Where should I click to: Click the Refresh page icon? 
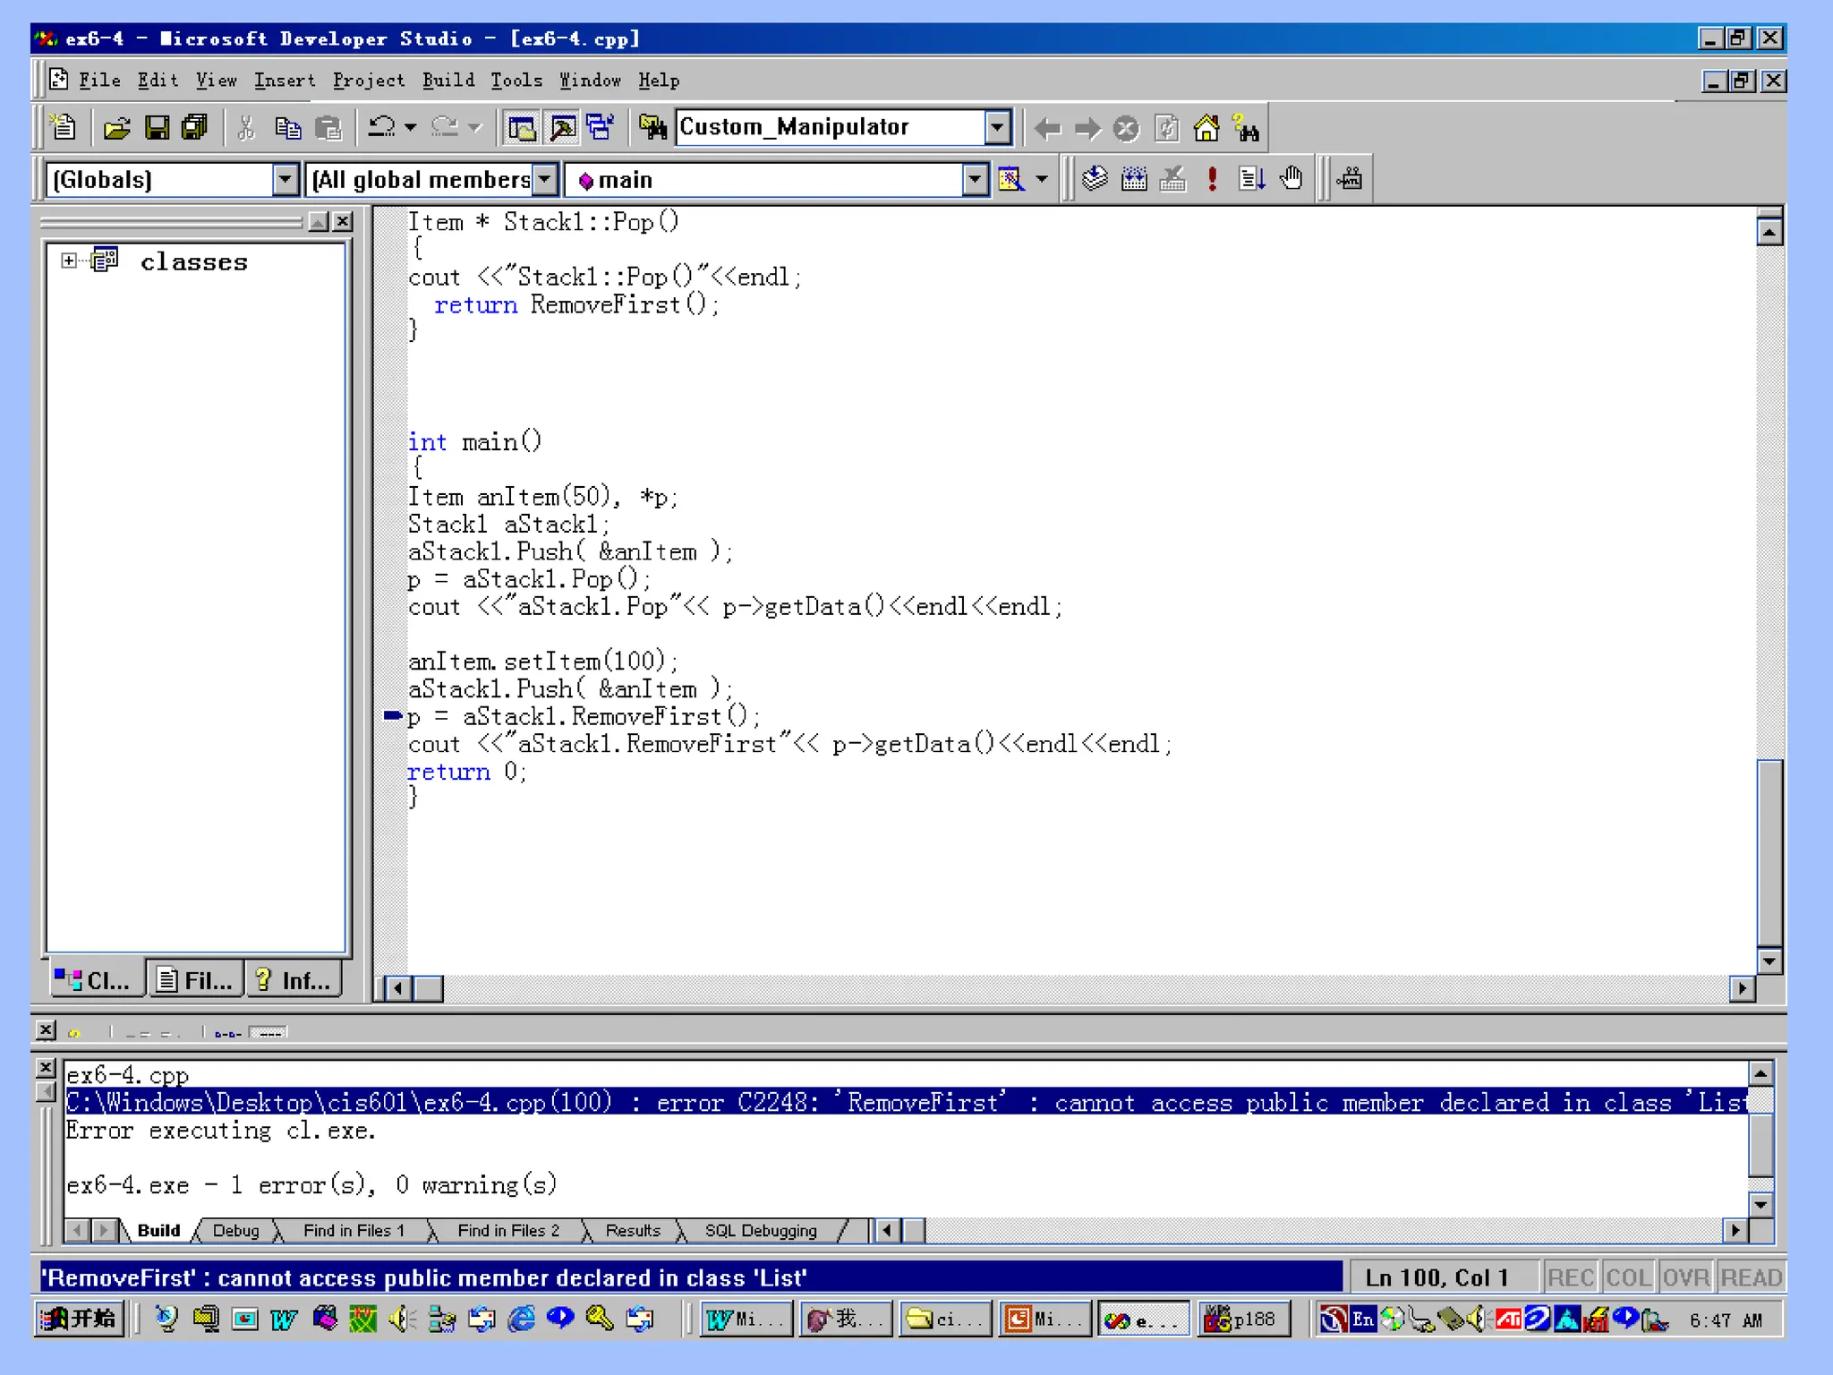coord(1166,129)
